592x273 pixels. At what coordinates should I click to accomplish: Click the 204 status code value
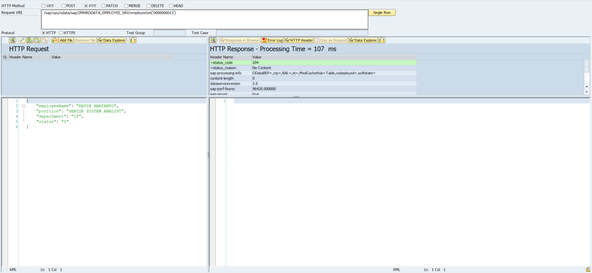(x=255, y=63)
